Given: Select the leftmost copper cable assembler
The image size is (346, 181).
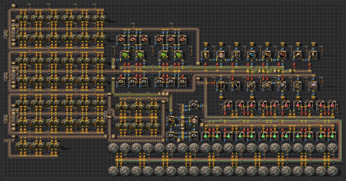Looking at the screenshot, I should (121, 39).
